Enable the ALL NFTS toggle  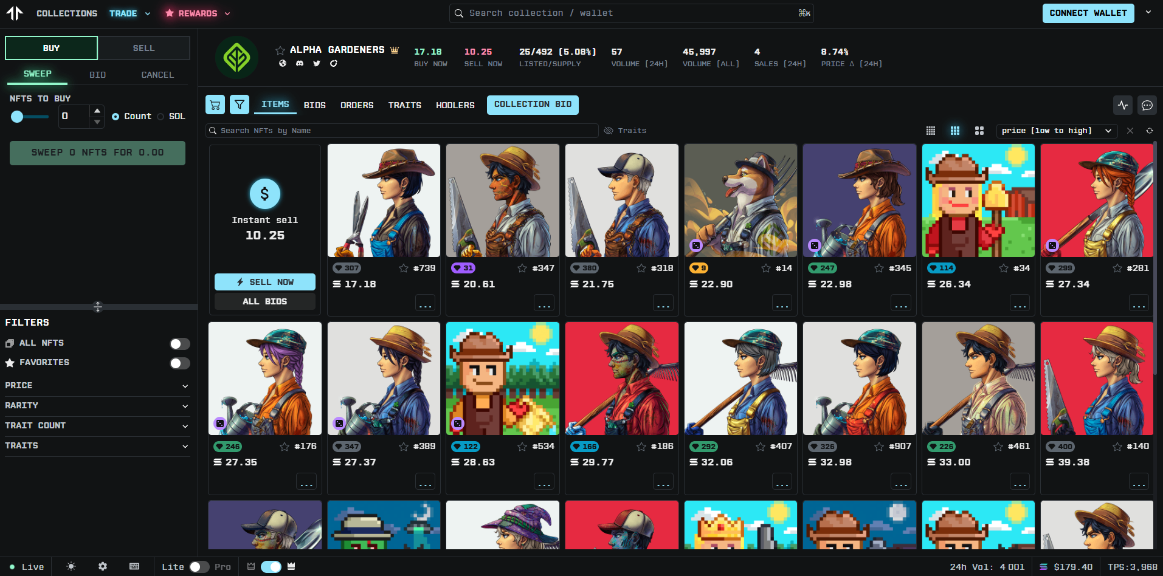click(179, 343)
